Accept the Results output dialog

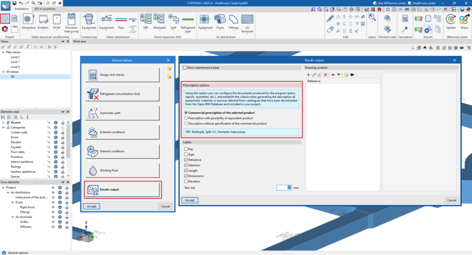(189, 200)
